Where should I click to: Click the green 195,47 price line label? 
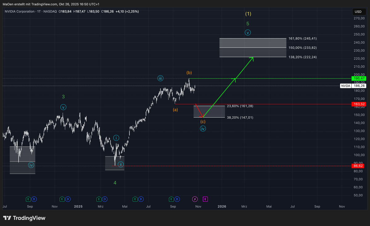click(x=359, y=79)
